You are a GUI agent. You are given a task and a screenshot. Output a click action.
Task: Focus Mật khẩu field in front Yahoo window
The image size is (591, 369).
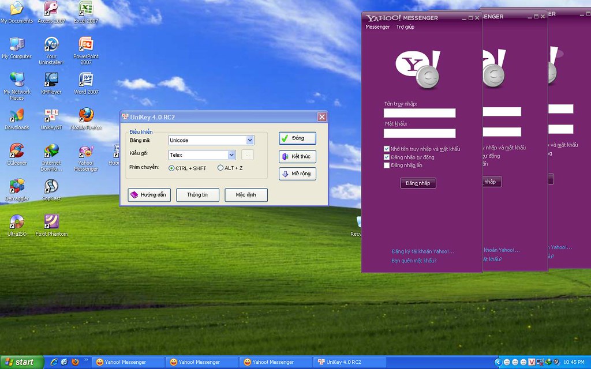[420, 133]
